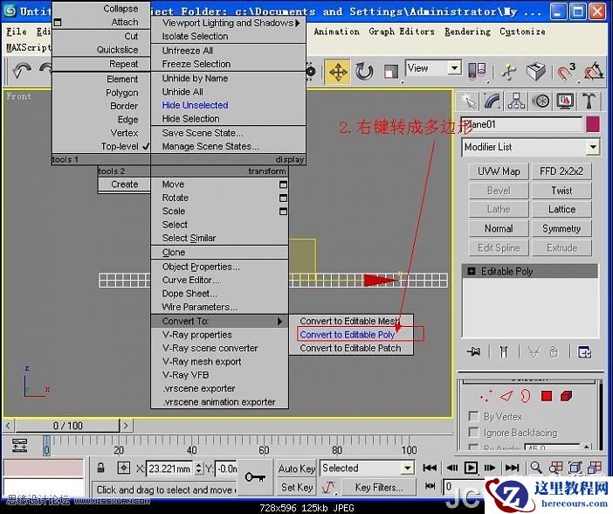The image size is (613, 514).
Task: Choose Convert to Editable Poly
Action: 348,335
